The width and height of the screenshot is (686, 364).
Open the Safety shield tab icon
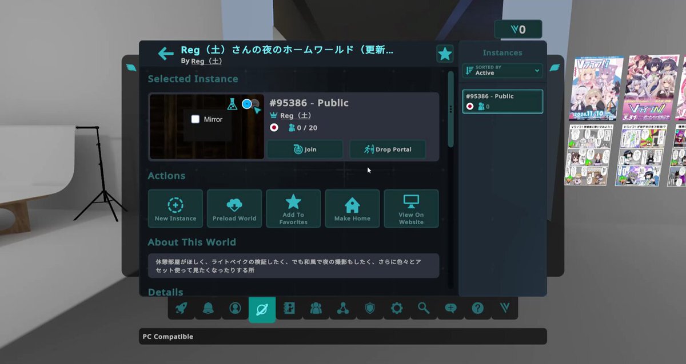click(370, 309)
